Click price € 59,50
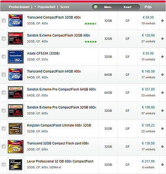The height and width of the screenshot is (174, 166). click(x=148, y=17)
